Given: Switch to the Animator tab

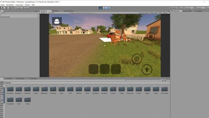Looking at the screenshot, I should 20,79.
